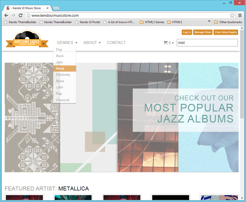Click the Awesome Sauce store logo
The width and height of the screenshot is (246, 202).
(x=27, y=39)
